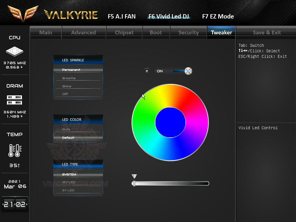Click the 35° temperature reading
The height and width of the screenshot is (222, 296).
click(x=14, y=165)
